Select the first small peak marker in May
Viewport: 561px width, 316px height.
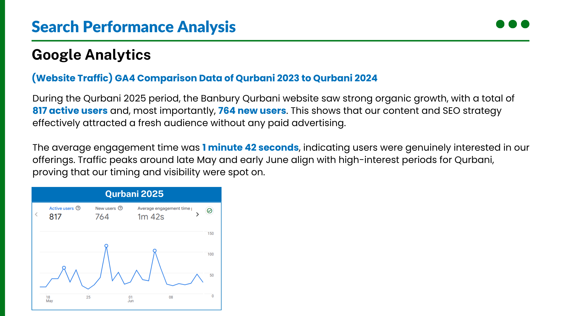(x=64, y=268)
